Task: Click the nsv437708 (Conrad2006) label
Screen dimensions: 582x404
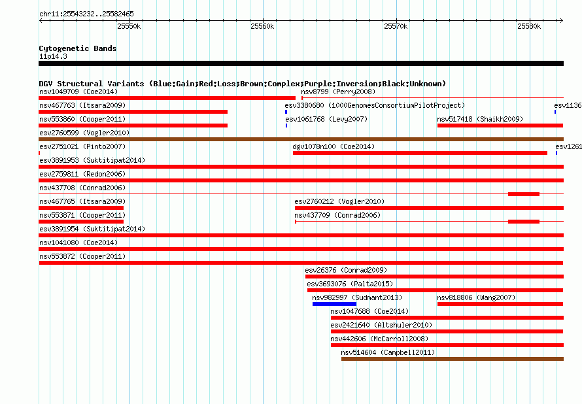Action: 82,188
